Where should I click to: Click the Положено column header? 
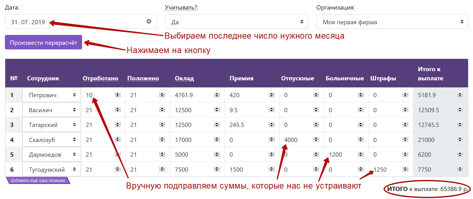(x=143, y=78)
